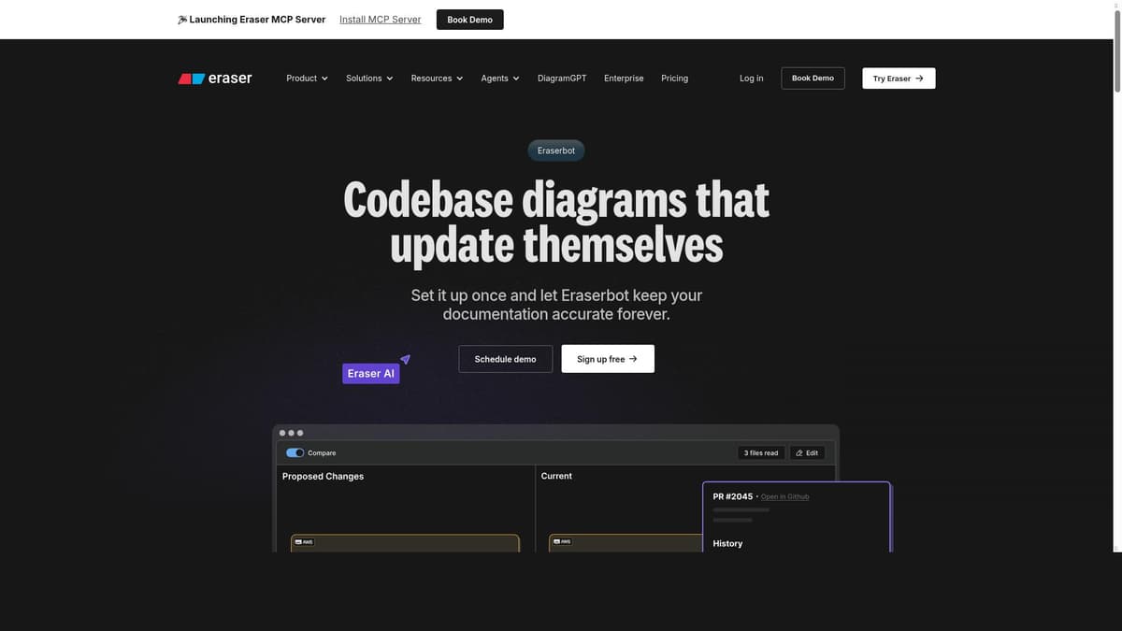Open DiagramGPT from the navigation bar
The height and width of the screenshot is (631, 1122).
tap(562, 79)
